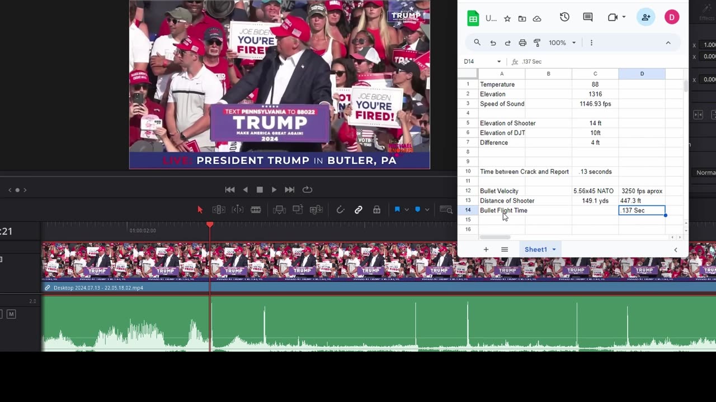716x402 pixels.
Task: Search the Sheets menus magnifier
Action: pyautogui.click(x=477, y=42)
